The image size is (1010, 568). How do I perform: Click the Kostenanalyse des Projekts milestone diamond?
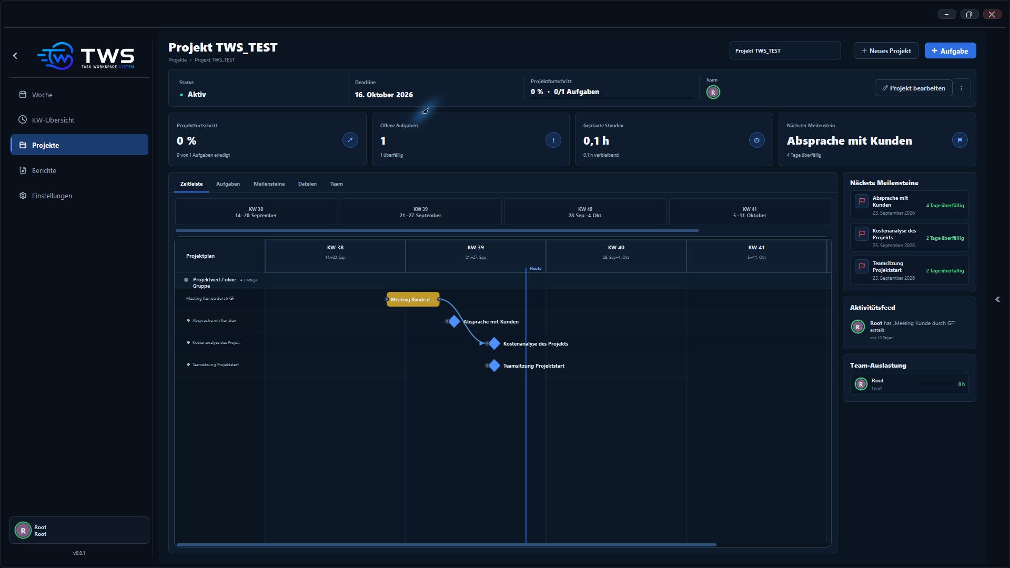tap(494, 343)
